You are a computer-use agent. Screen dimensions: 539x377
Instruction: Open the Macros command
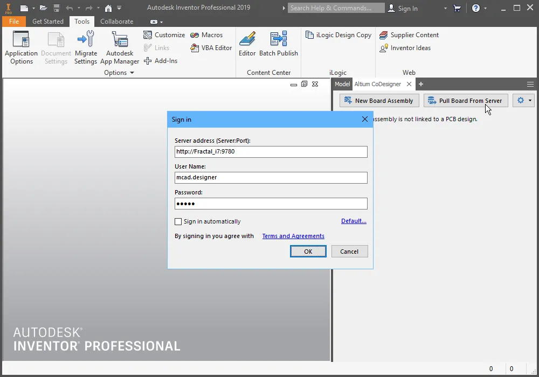(206, 35)
